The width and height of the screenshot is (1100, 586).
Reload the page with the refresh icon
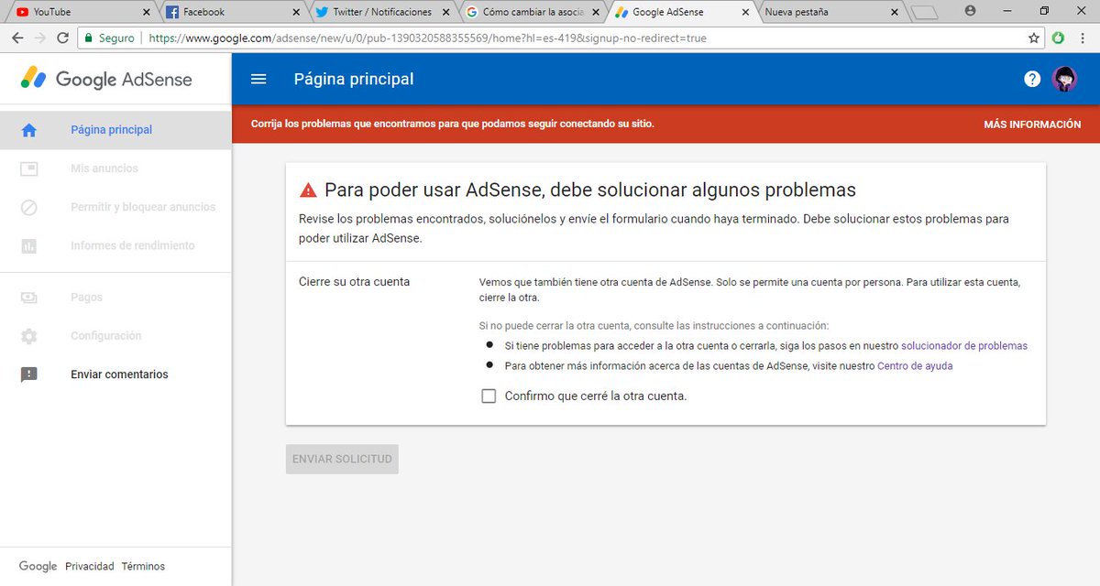click(63, 38)
